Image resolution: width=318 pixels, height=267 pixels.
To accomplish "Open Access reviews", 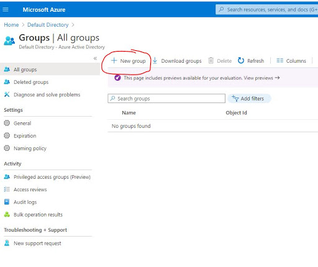I will [x=30, y=189].
